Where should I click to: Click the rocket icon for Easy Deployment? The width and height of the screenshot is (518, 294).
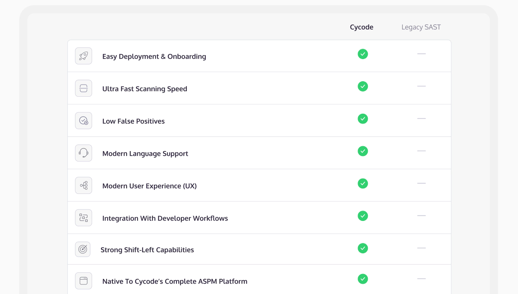[x=84, y=56]
